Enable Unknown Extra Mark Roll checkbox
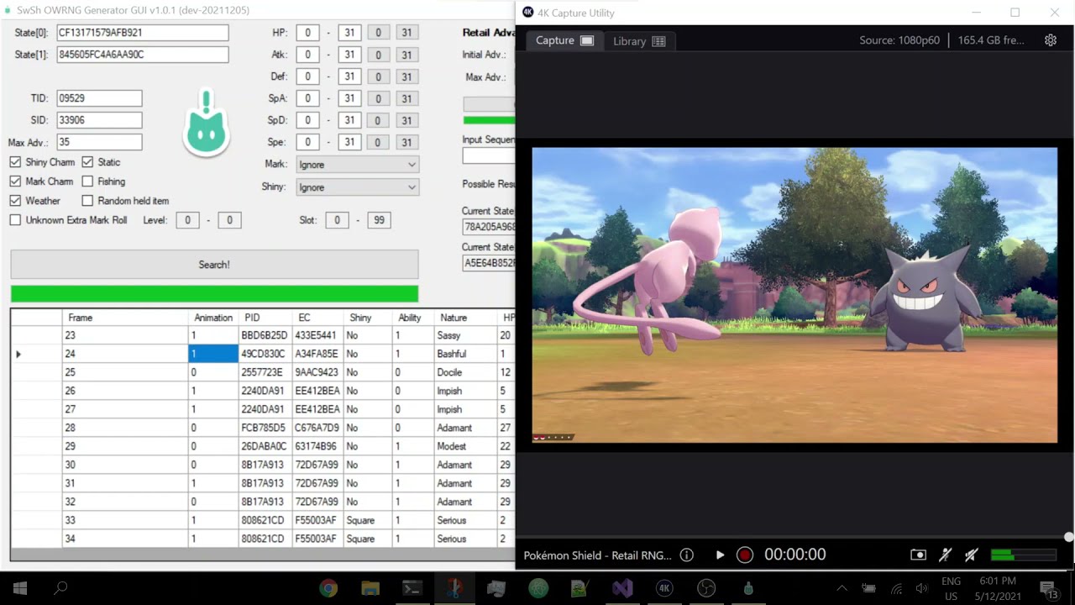This screenshot has width=1075, height=605. click(x=15, y=220)
